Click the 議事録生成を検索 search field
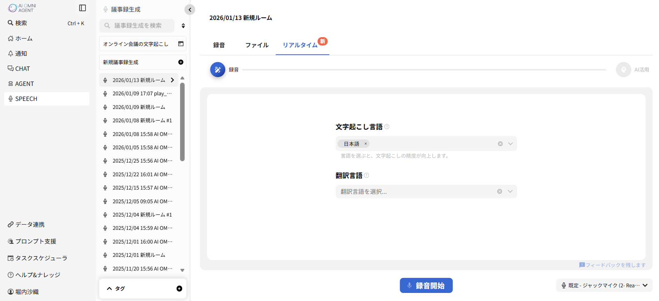This screenshot has width=659, height=301. point(137,26)
